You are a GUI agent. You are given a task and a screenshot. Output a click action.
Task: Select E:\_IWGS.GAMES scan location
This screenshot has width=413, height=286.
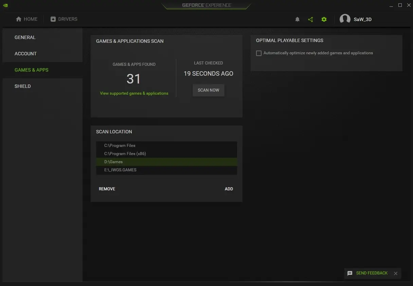(x=166, y=170)
